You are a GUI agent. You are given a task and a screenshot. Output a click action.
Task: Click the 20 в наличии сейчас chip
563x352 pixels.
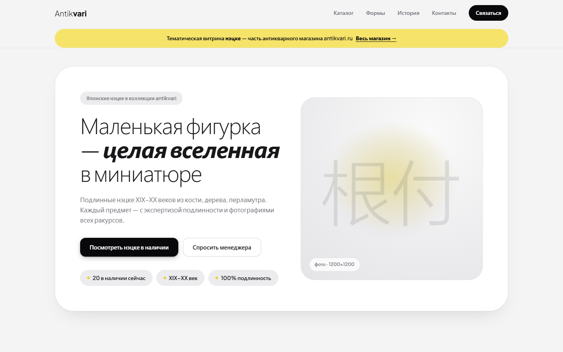116,278
